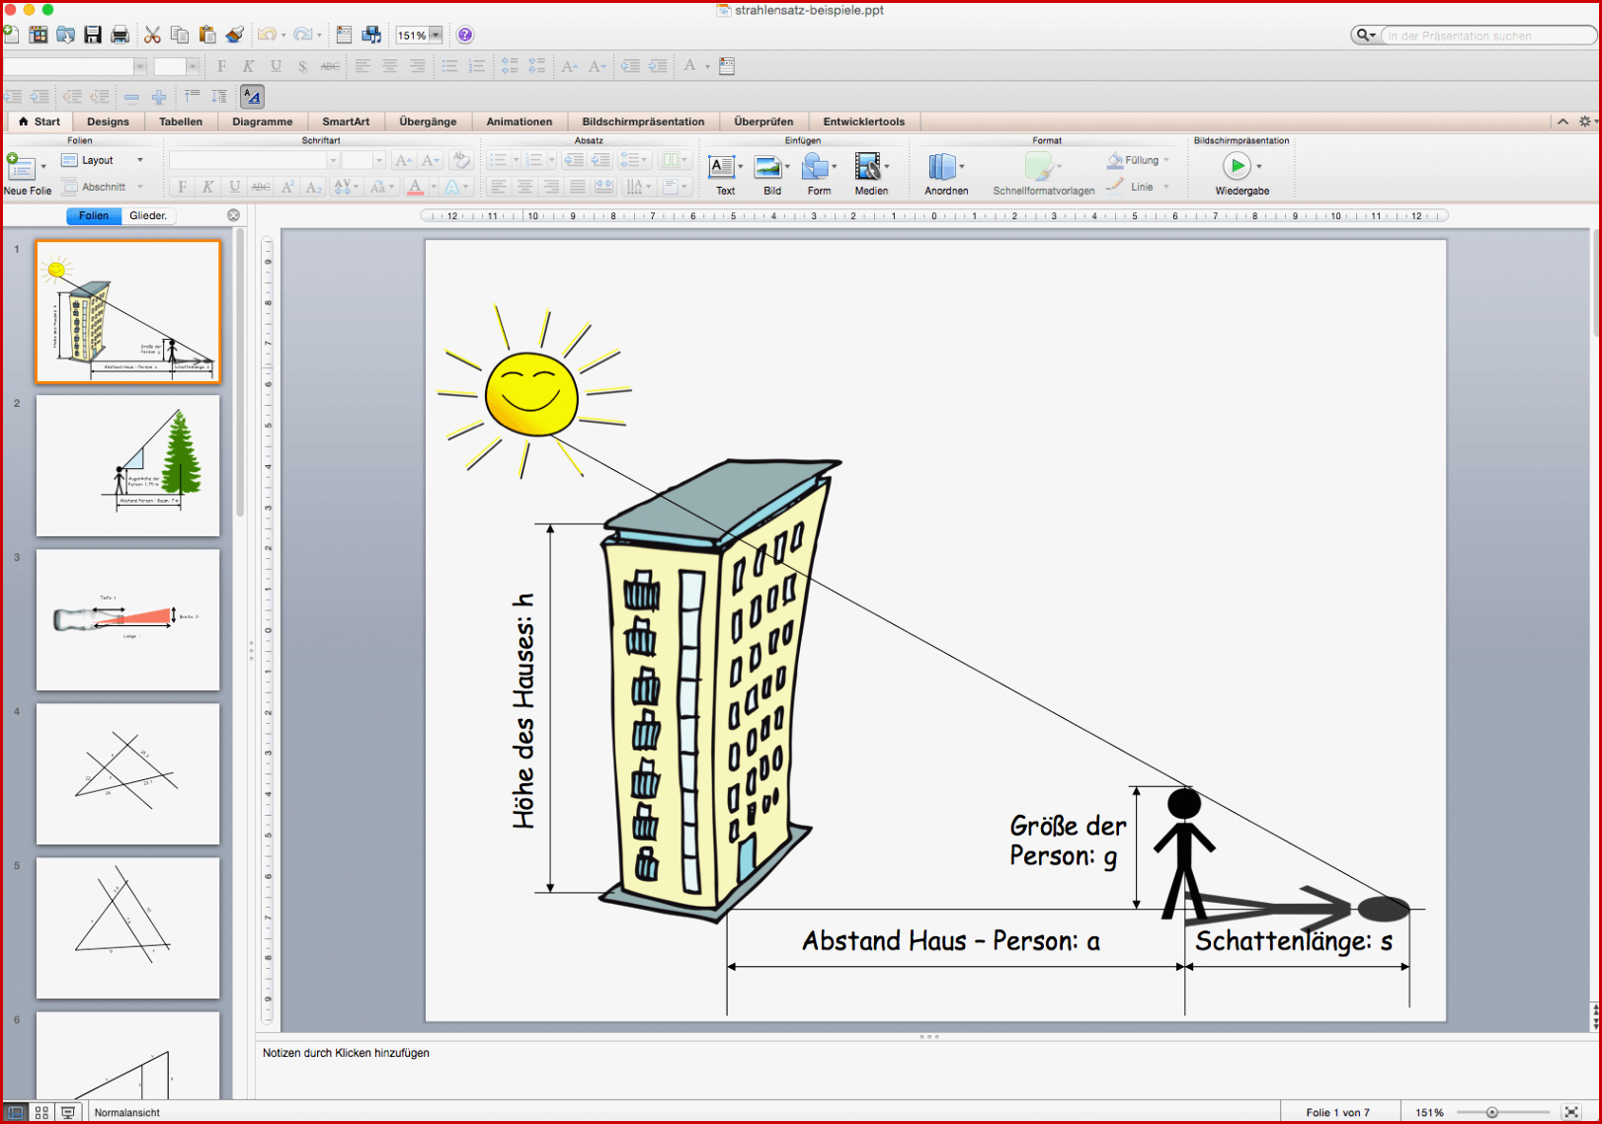Toggle subscript in ribbon Schriftart group

313,187
